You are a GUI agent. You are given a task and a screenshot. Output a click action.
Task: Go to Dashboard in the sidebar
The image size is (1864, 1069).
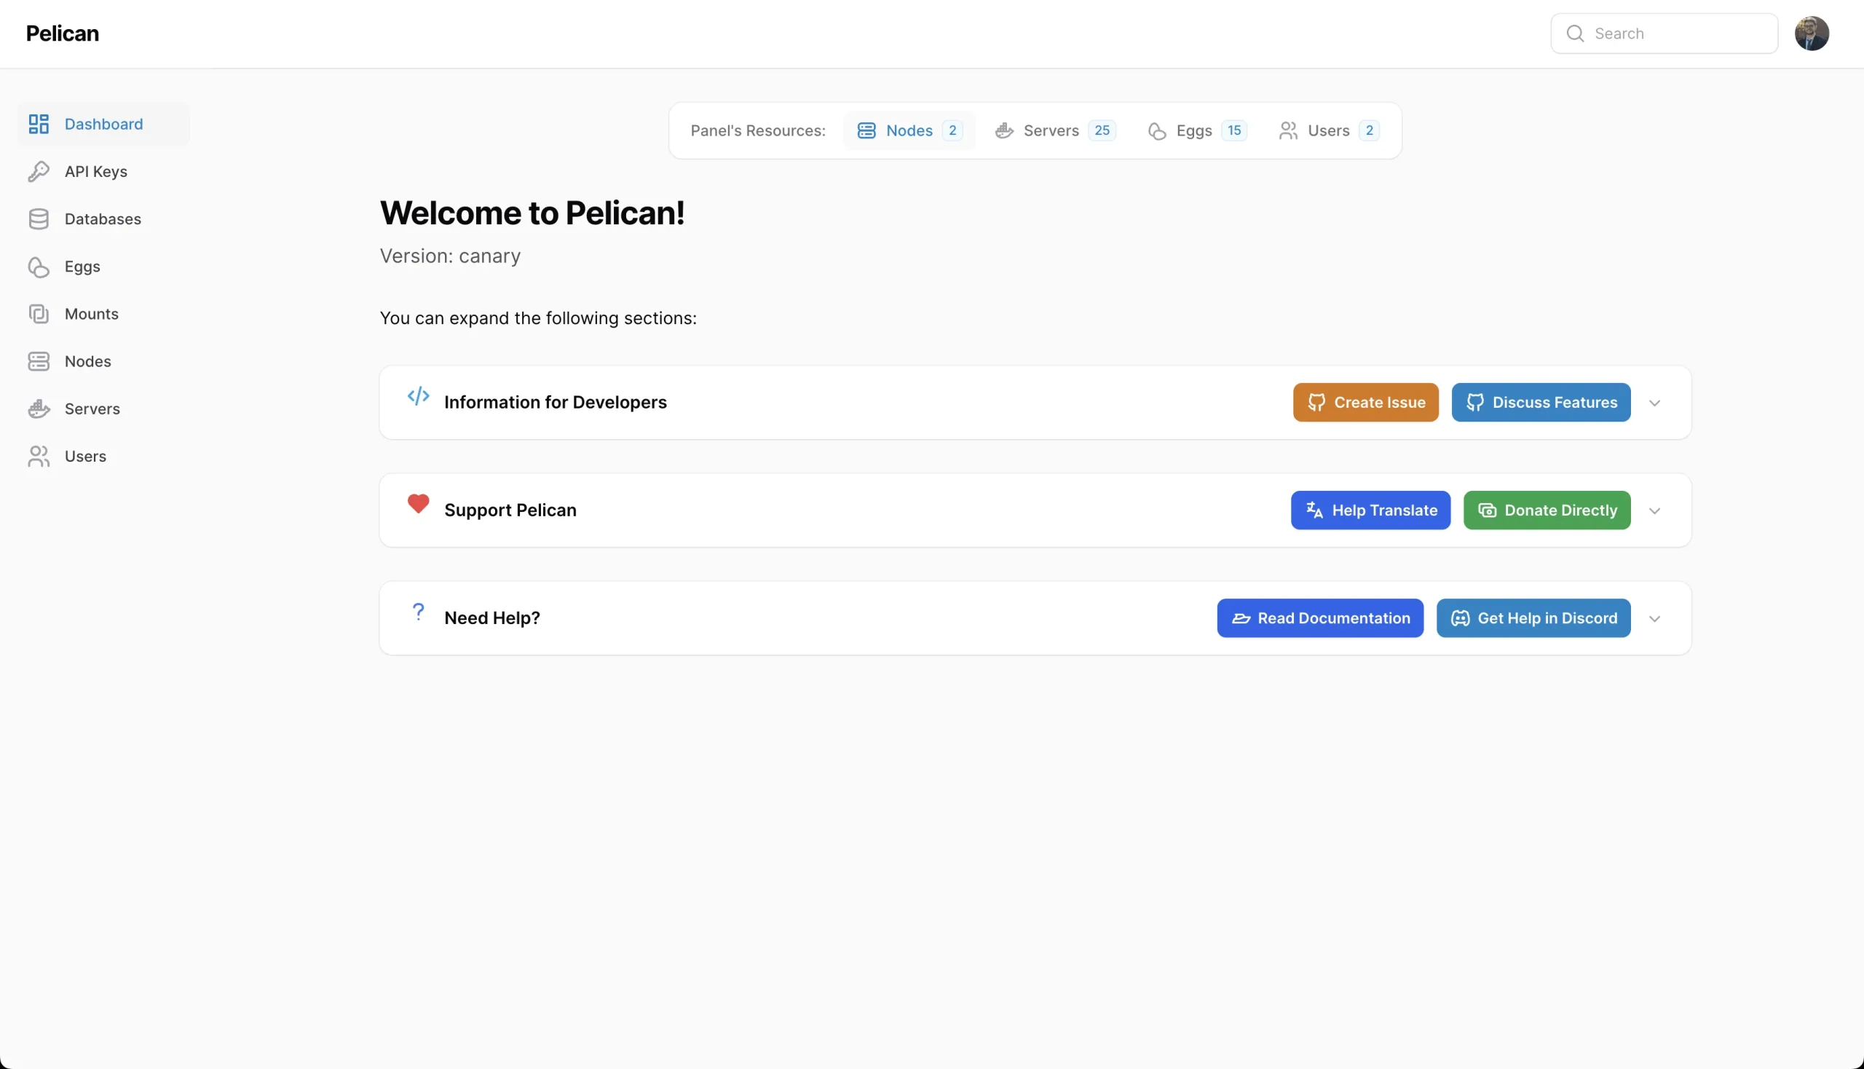pyautogui.click(x=103, y=124)
